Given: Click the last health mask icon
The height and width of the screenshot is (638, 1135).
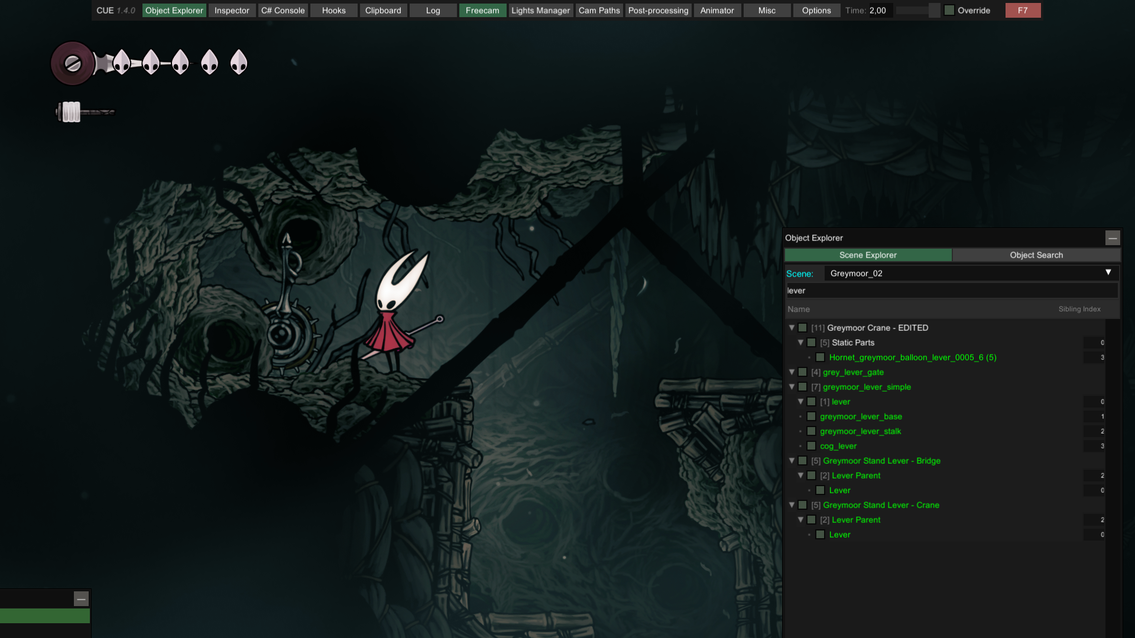Looking at the screenshot, I should coord(239,61).
